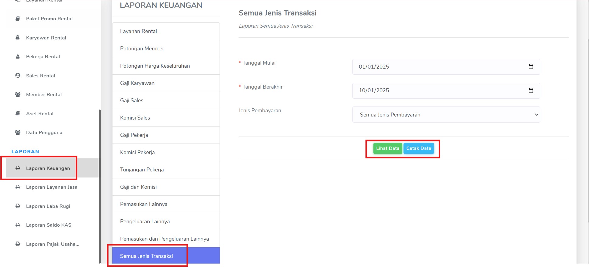Screen dimensions: 589x267
Task: Click the Paket Promo Rental book icon
Action: pyautogui.click(x=18, y=19)
